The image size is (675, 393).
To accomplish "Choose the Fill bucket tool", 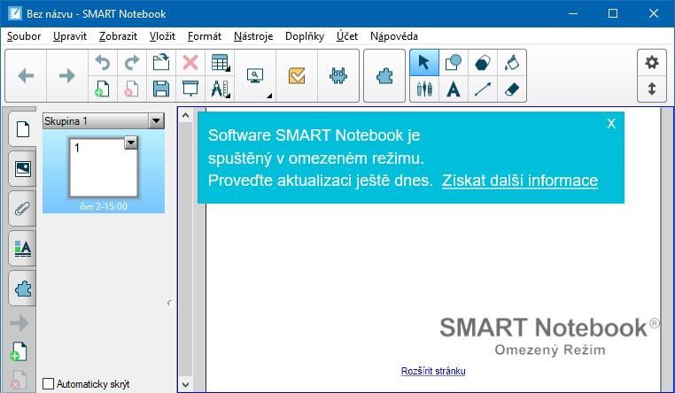I will (x=512, y=63).
